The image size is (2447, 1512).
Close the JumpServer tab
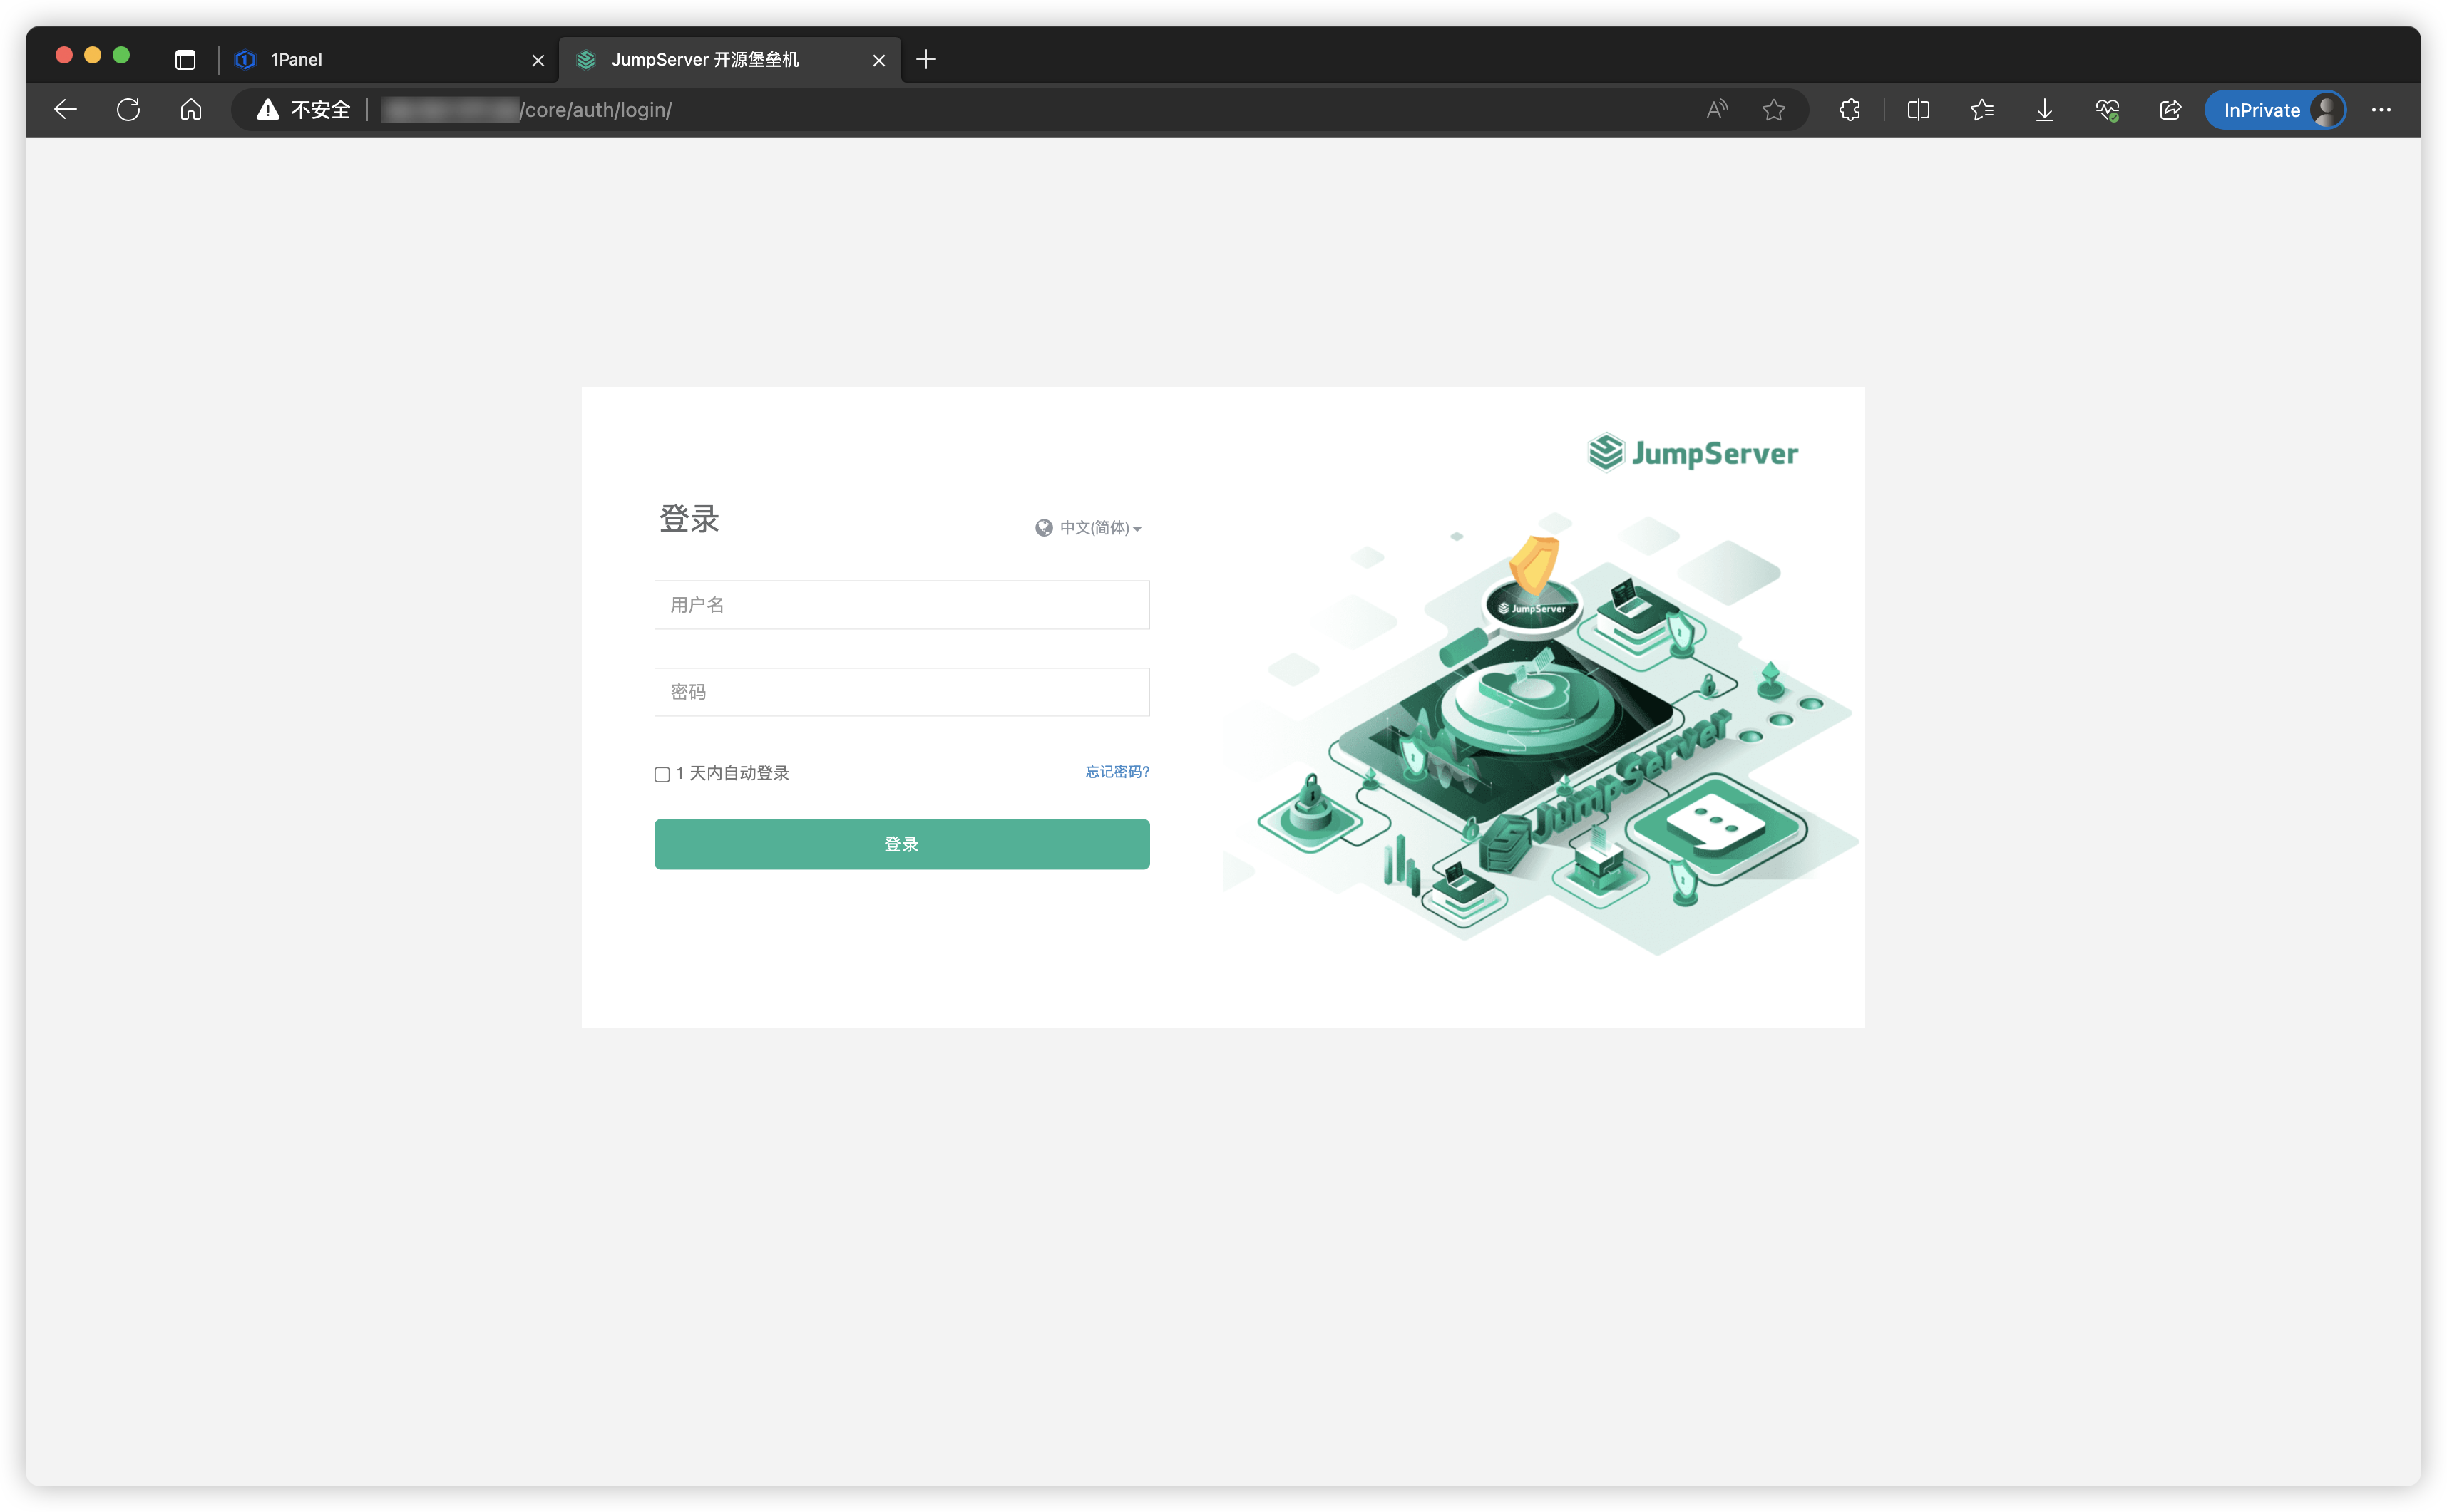click(x=879, y=60)
